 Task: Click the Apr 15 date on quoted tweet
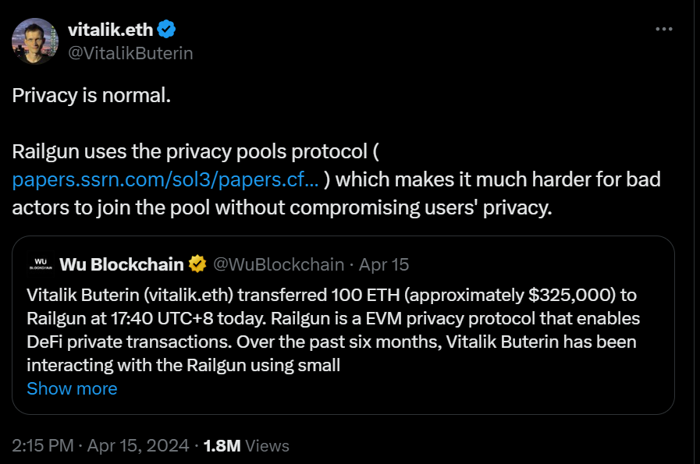coord(384,264)
